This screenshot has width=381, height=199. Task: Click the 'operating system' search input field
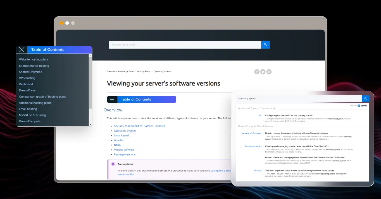[x=299, y=98]
